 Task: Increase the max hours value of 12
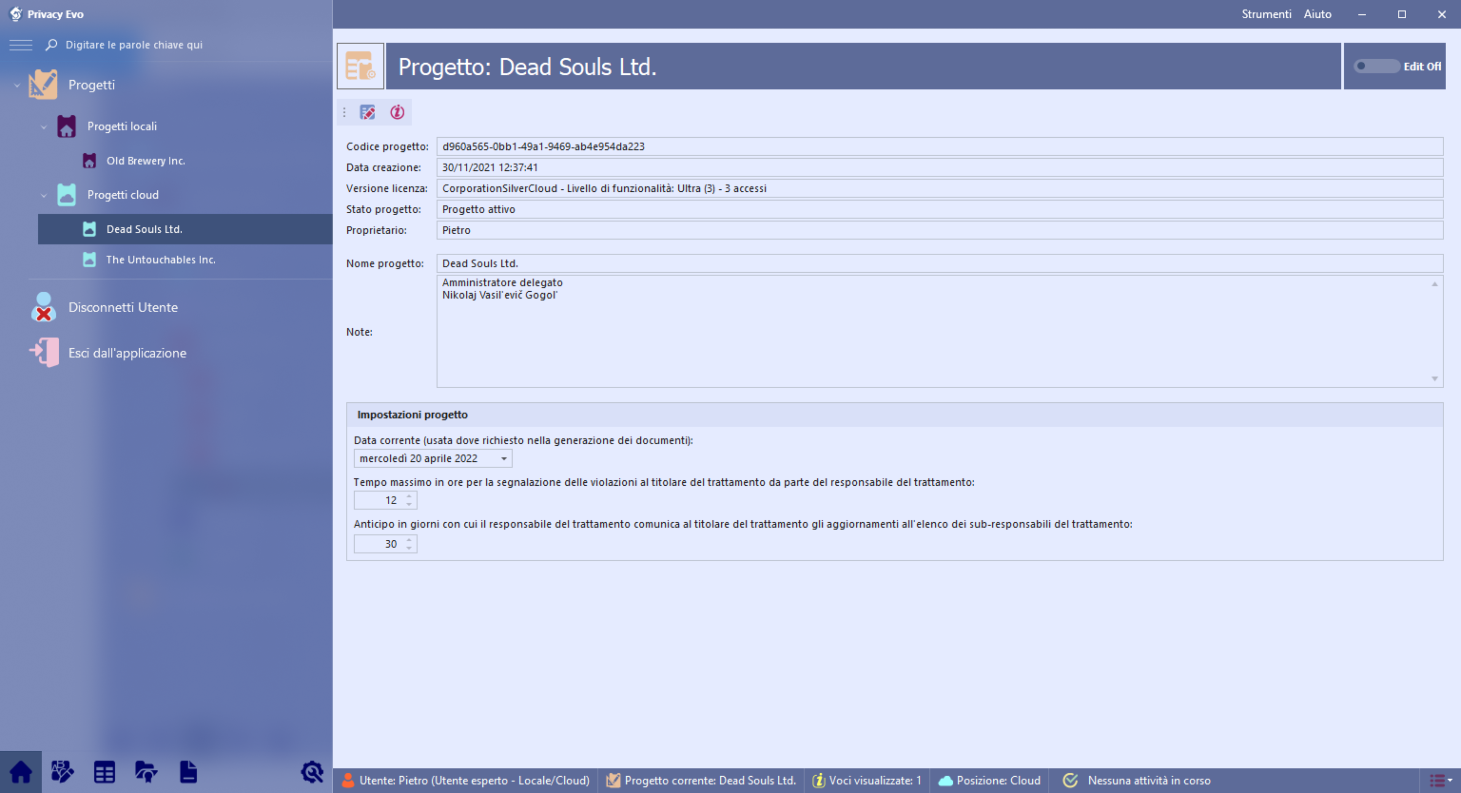(409, 496)
